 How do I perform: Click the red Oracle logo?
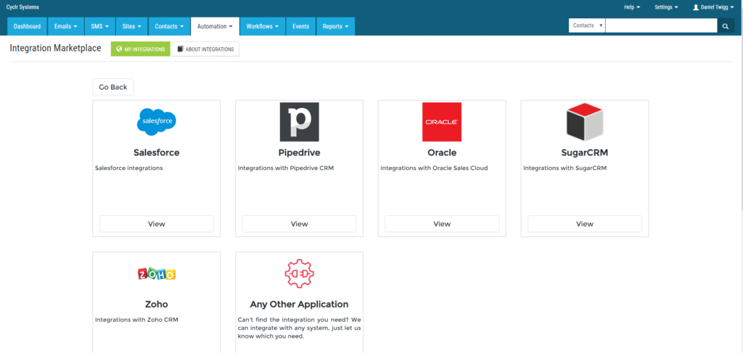pyautogui.click(x=442, y=122)
